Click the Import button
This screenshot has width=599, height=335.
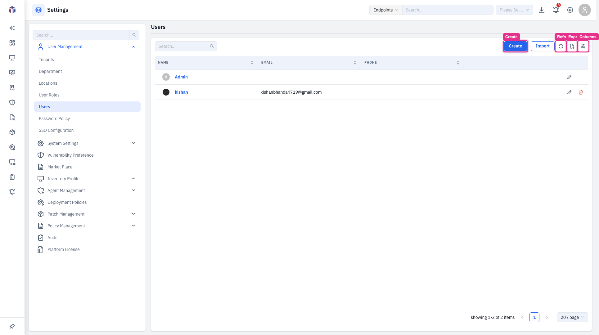pyautogui.click(x=543, y=46)
